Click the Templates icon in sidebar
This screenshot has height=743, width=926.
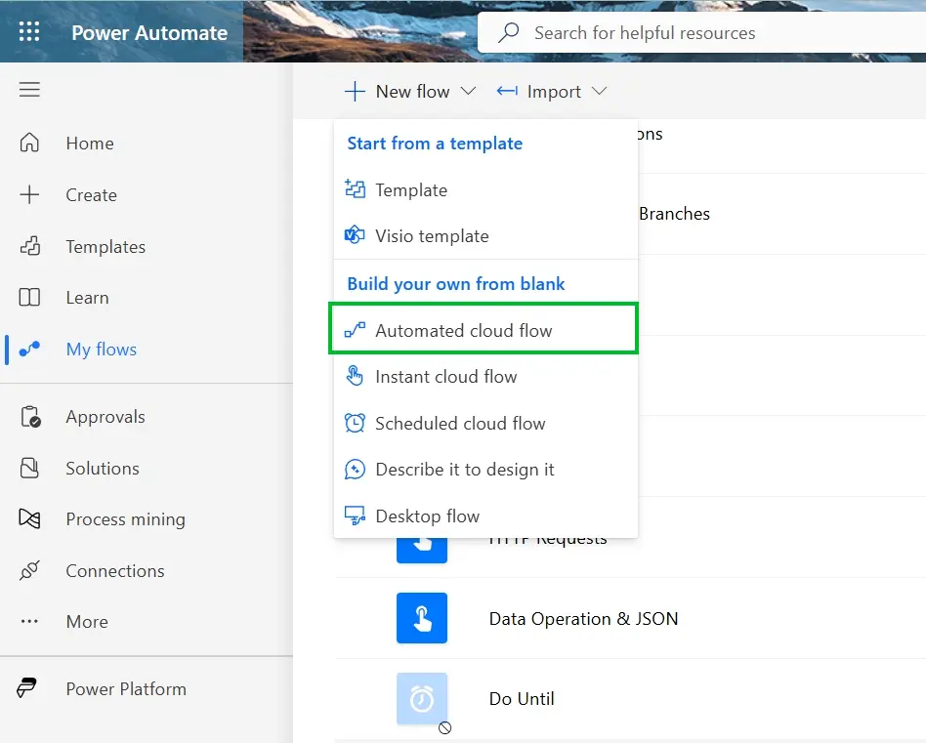point(29,246)
